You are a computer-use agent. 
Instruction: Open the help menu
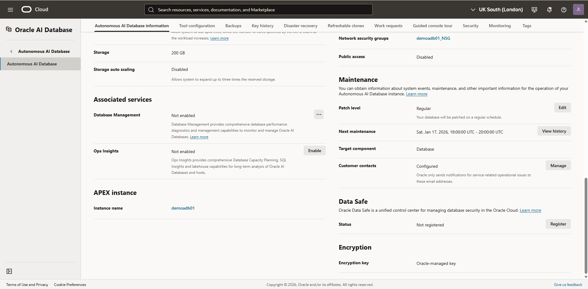563,9
